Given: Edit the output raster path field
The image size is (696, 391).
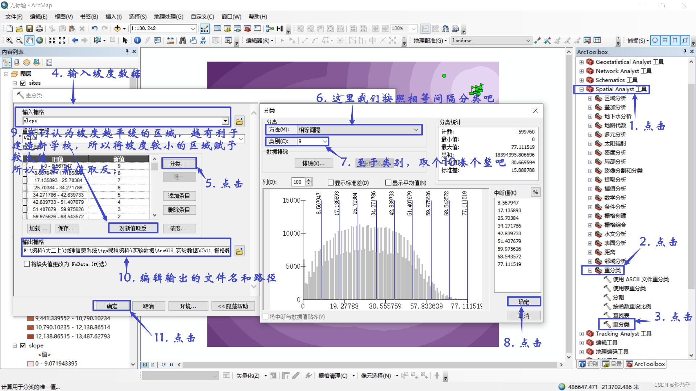Looking at the screenshot, I should (127, 251).
